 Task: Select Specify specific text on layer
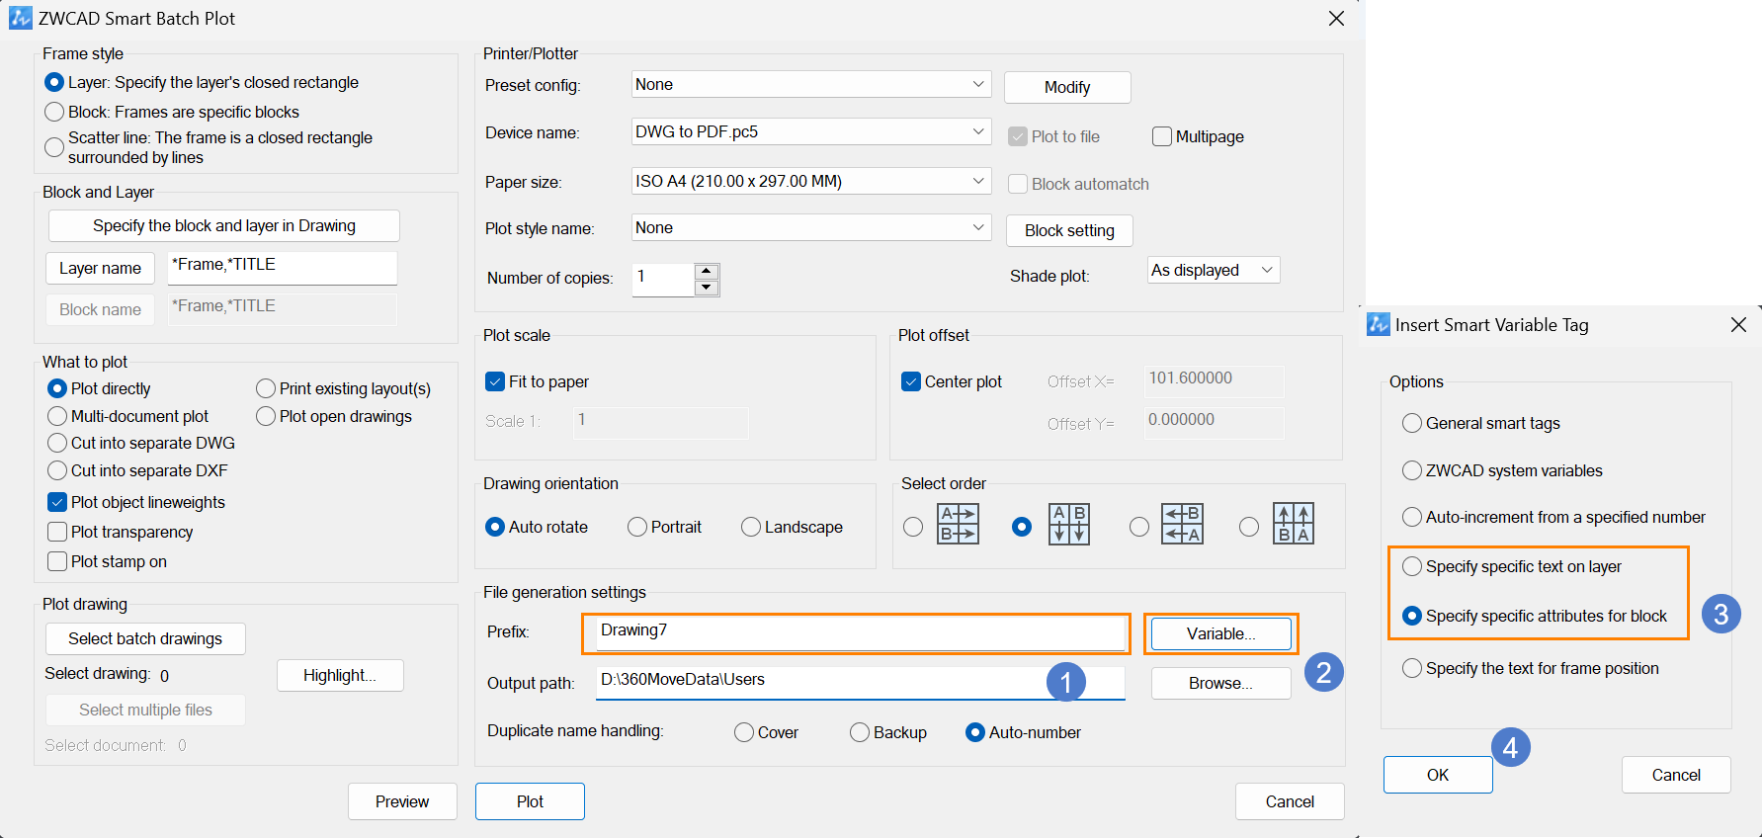[x=1412, y=566]
